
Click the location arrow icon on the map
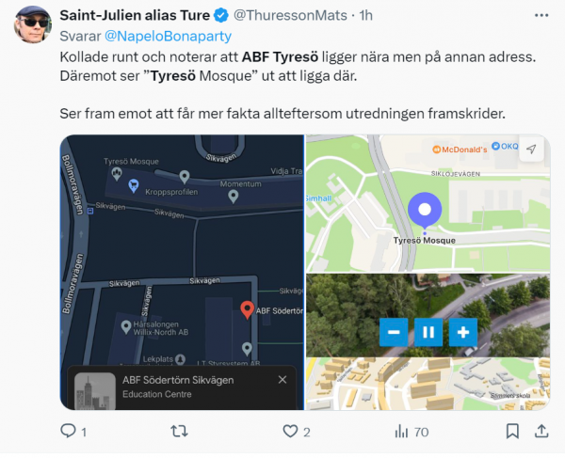531,149
